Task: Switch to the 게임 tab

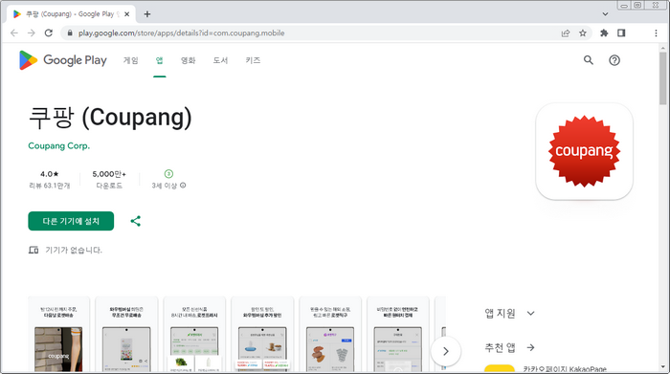Action: click(131, 60)
